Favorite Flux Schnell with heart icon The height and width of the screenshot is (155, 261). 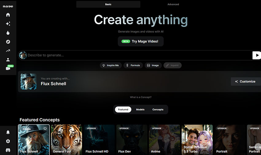click(x=45, y=129)
